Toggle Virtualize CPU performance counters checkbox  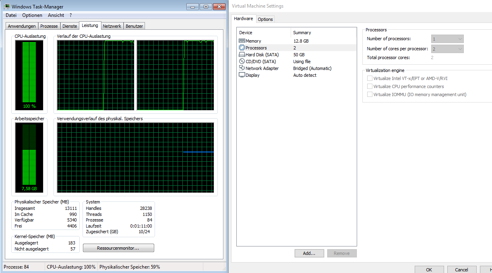(370, 86)
